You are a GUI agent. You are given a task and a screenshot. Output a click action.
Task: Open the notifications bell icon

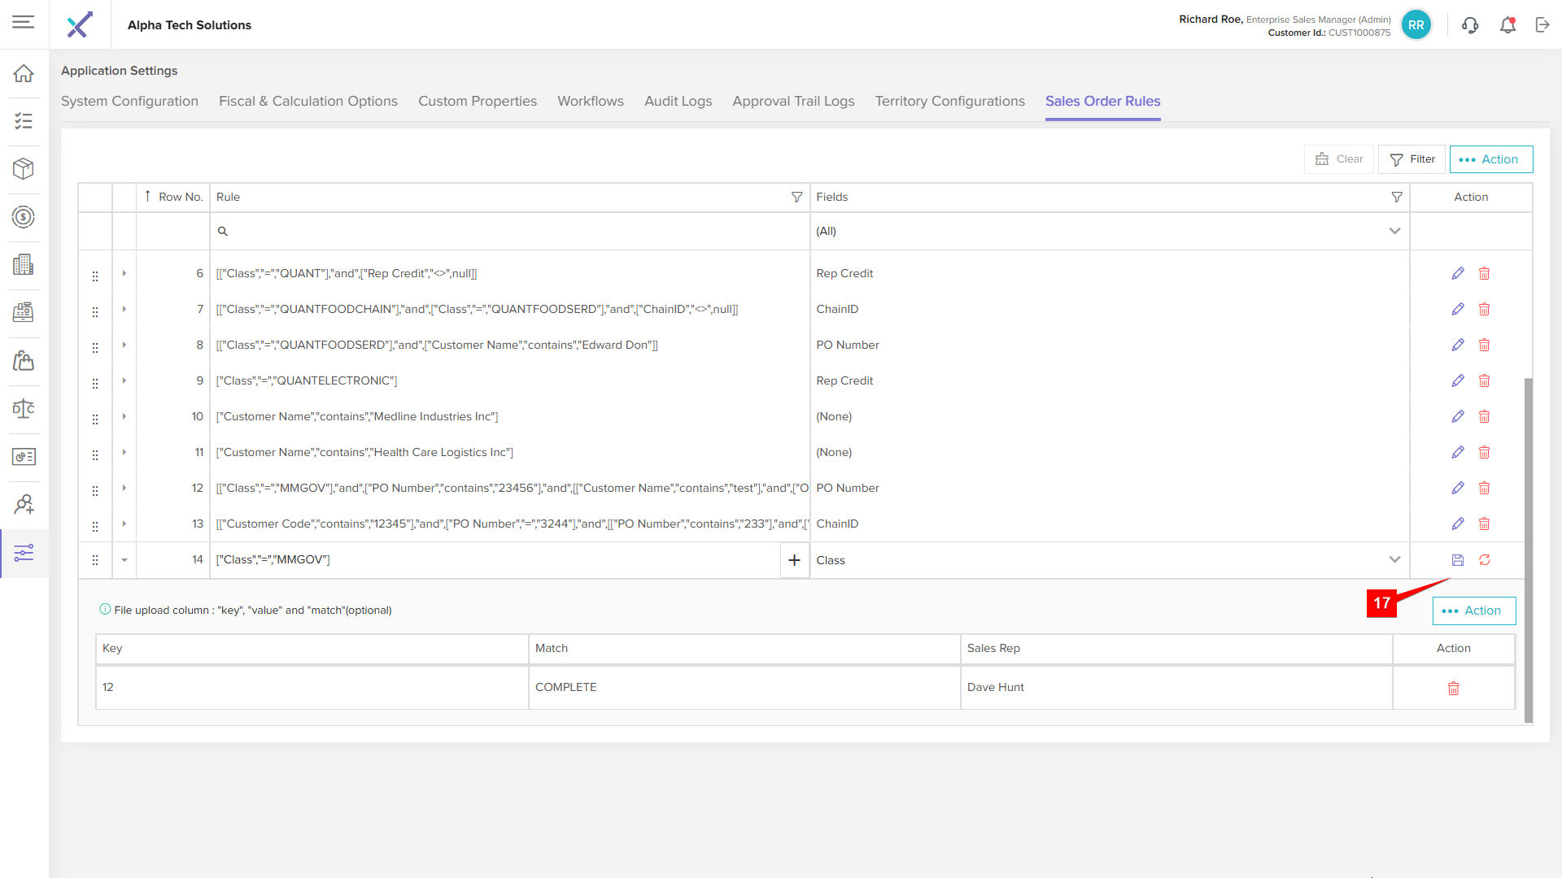(x=1507, y=25)
